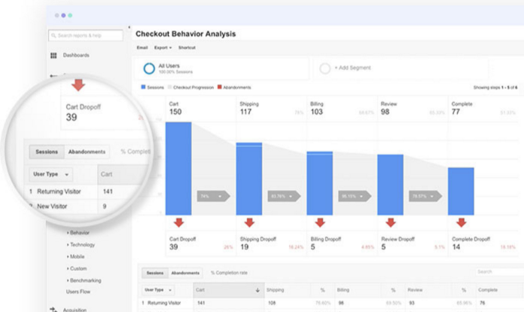524x312 pixels.
Task: Expand the Behavior sidebar item
Action: (78, 233)
